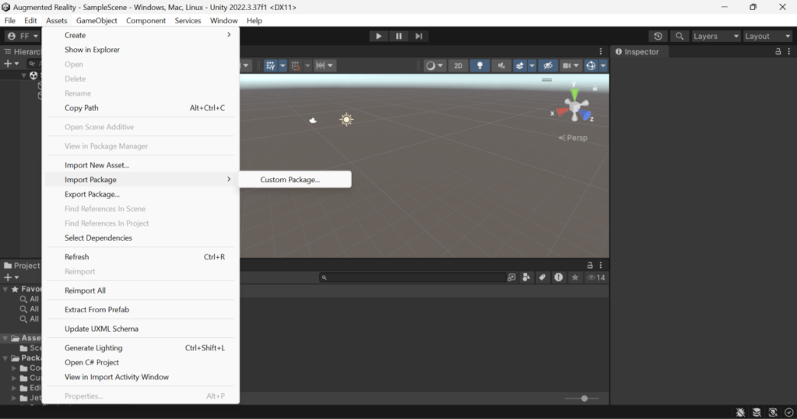The image size is (797, 419).
Task: Select the Directional Light sun gizmo
Action: pyautogui.click(x=346, y=119)
